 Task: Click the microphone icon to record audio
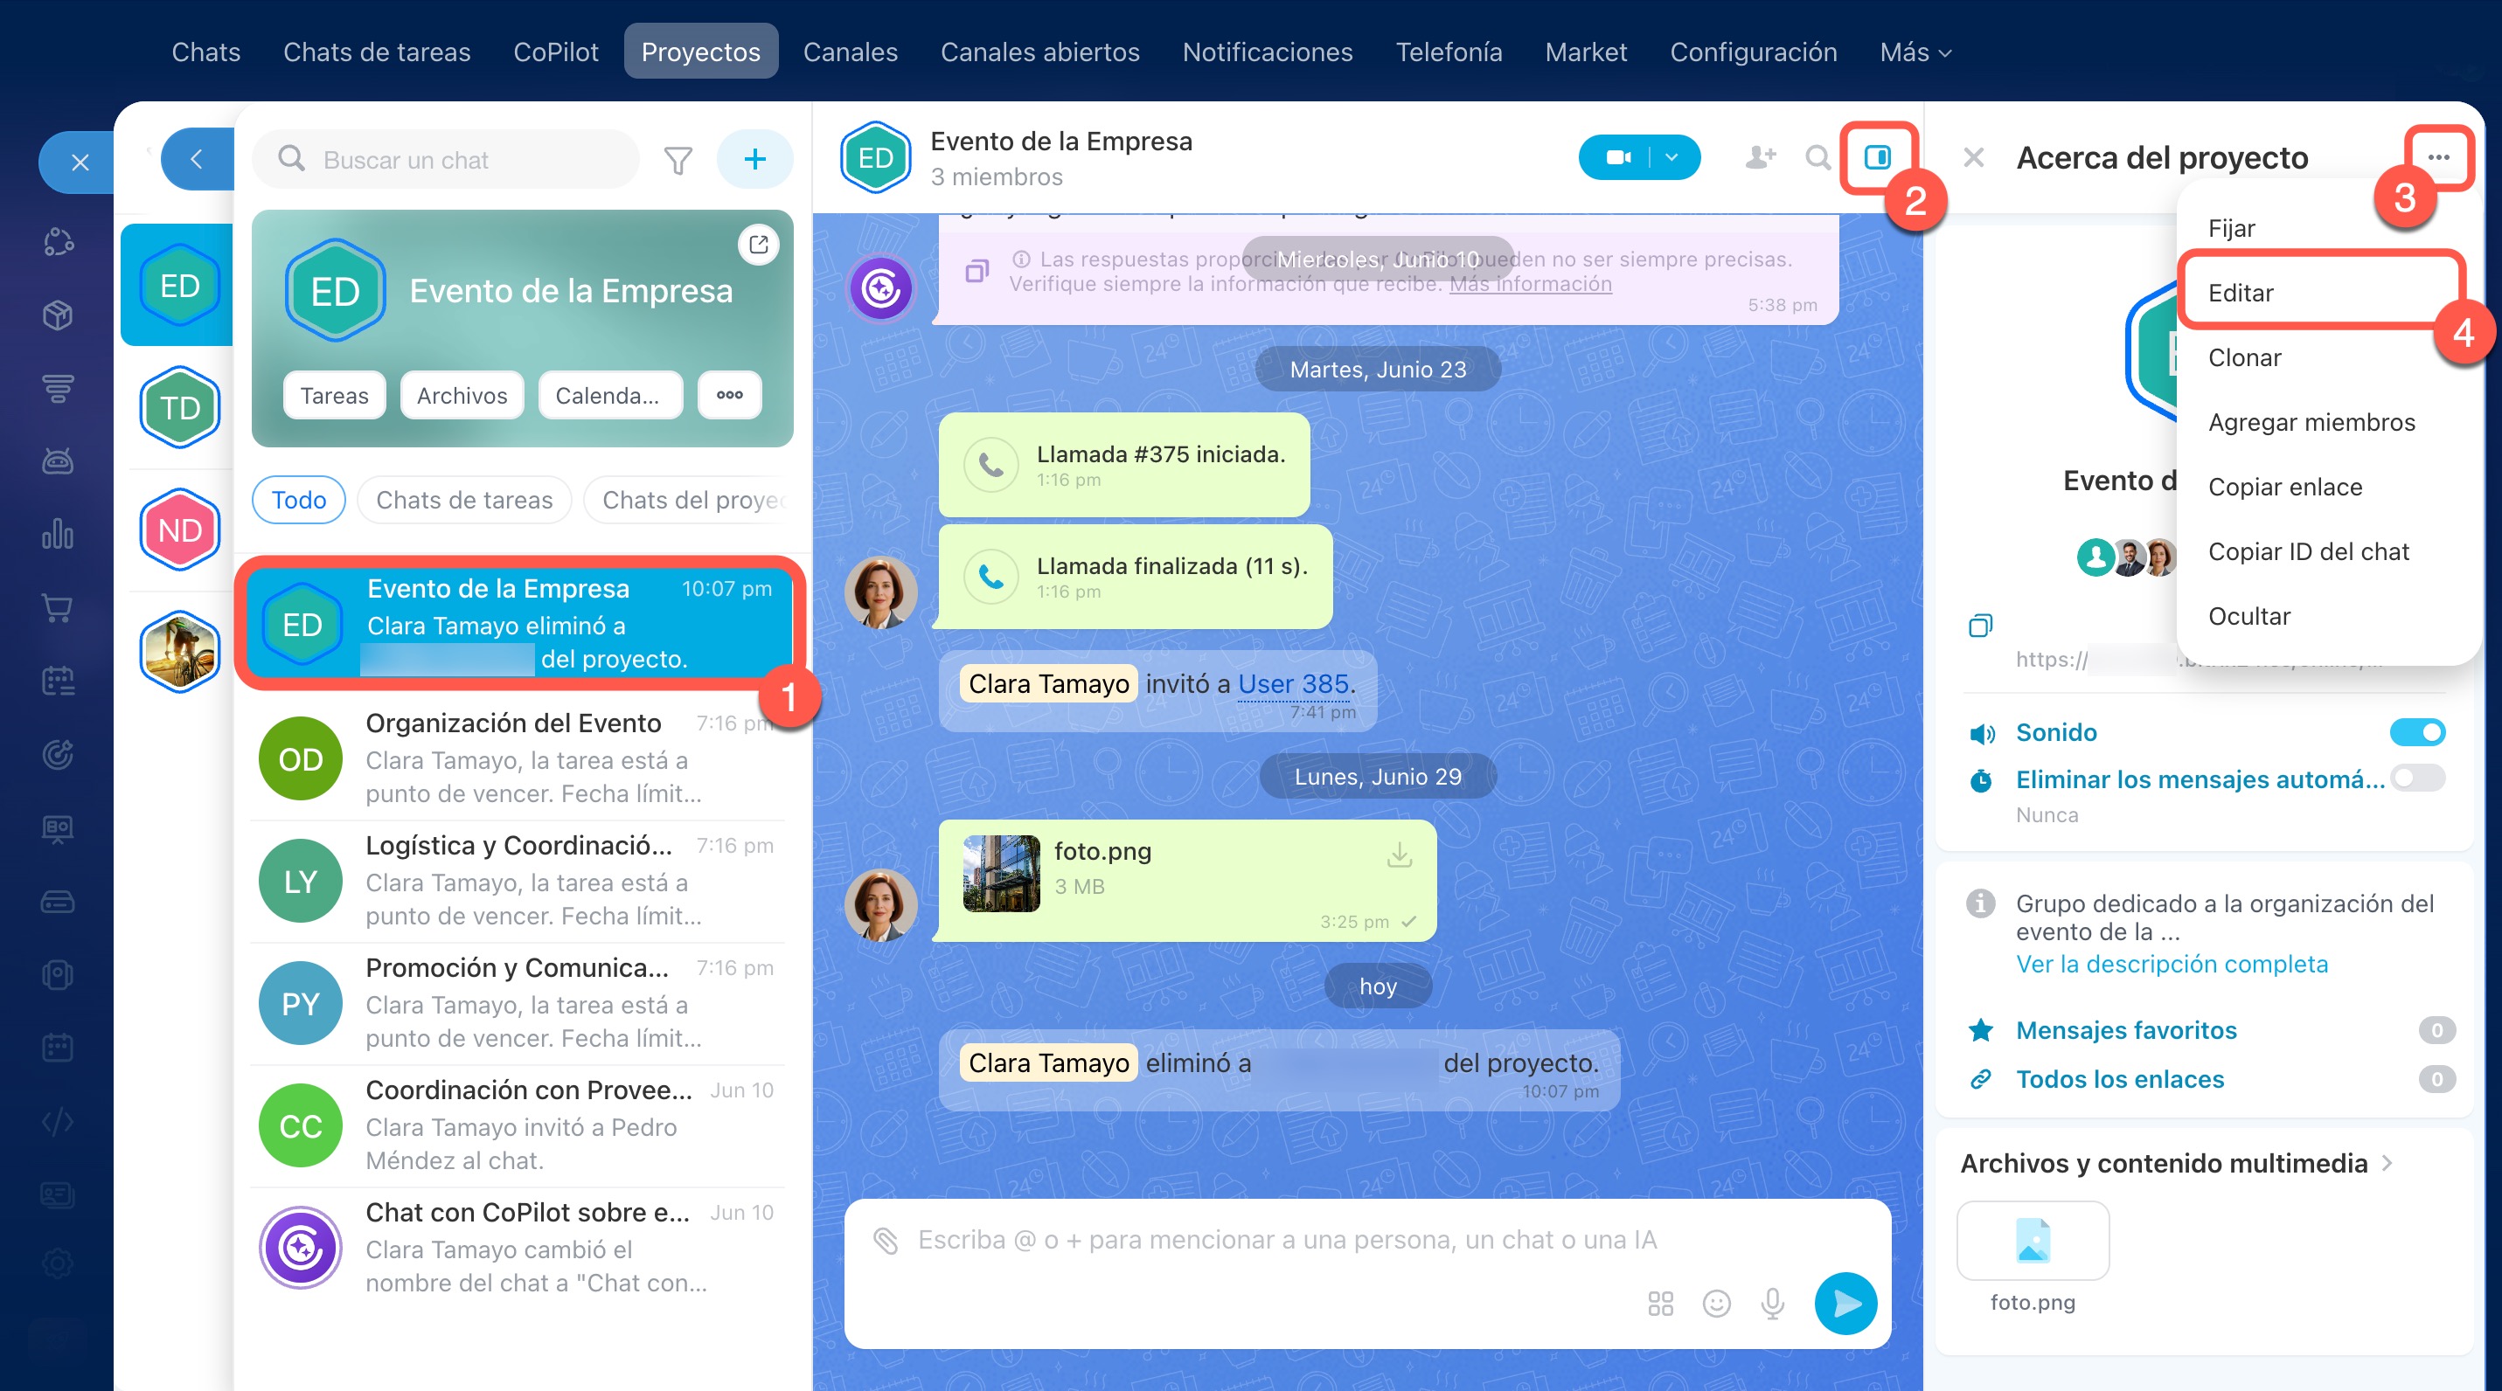[x=1773, y=1303]
